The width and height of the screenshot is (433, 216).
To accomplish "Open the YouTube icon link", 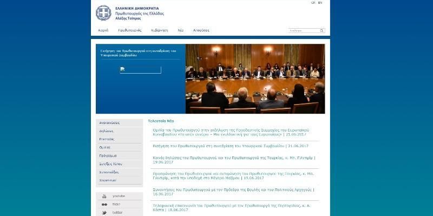I will point(104,196).
